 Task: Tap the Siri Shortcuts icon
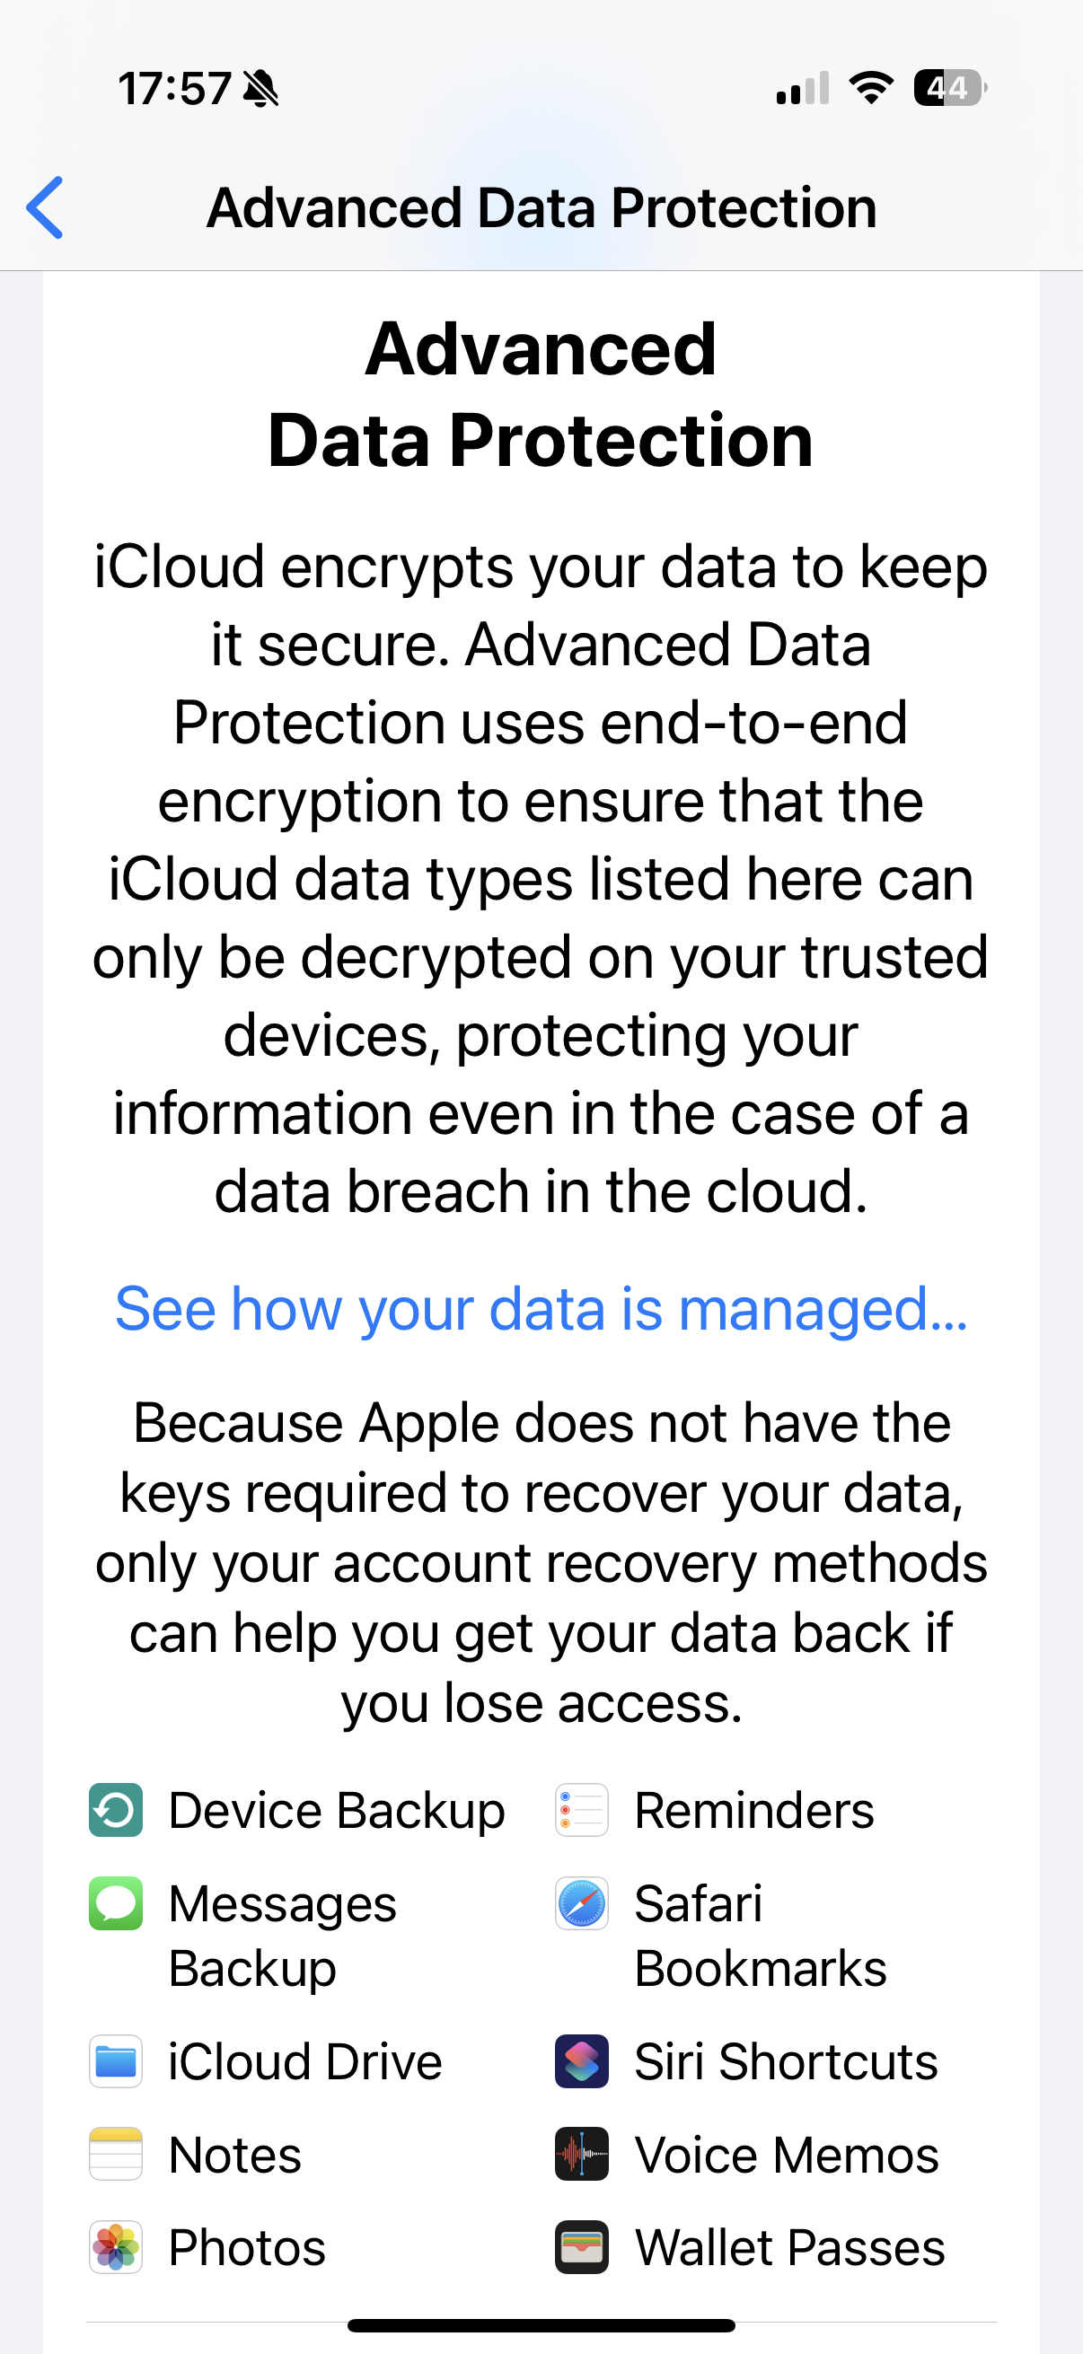pyautogui.click(x=582, y=2060)
